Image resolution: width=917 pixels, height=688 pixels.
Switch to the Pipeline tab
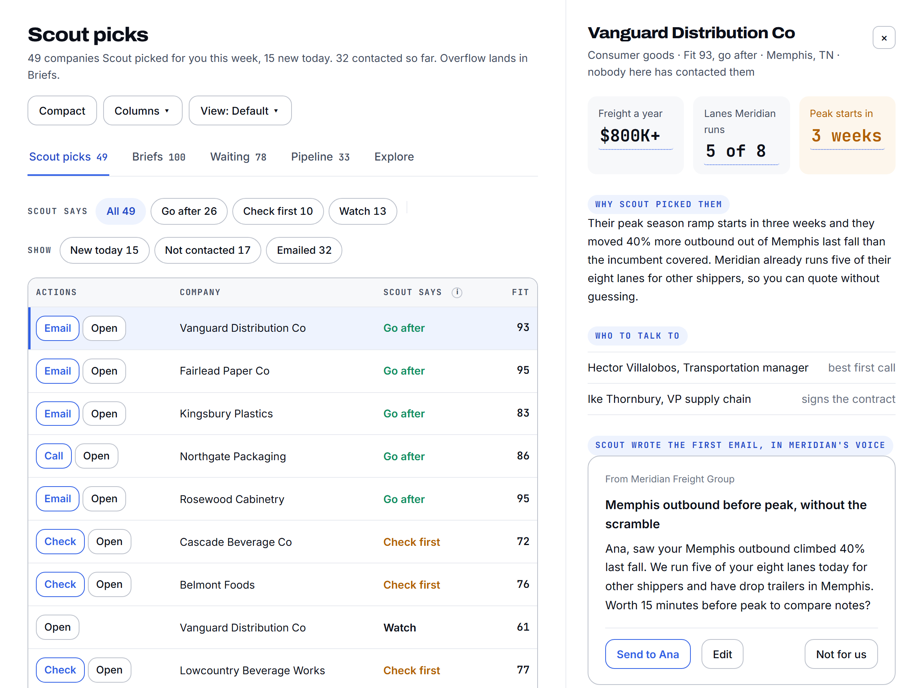coord(320,157)
